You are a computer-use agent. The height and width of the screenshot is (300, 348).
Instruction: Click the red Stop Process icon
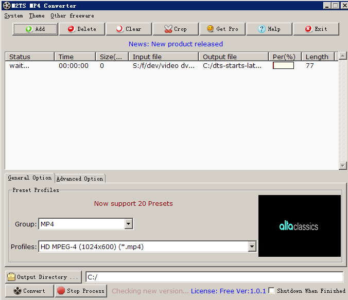(61, 291)
